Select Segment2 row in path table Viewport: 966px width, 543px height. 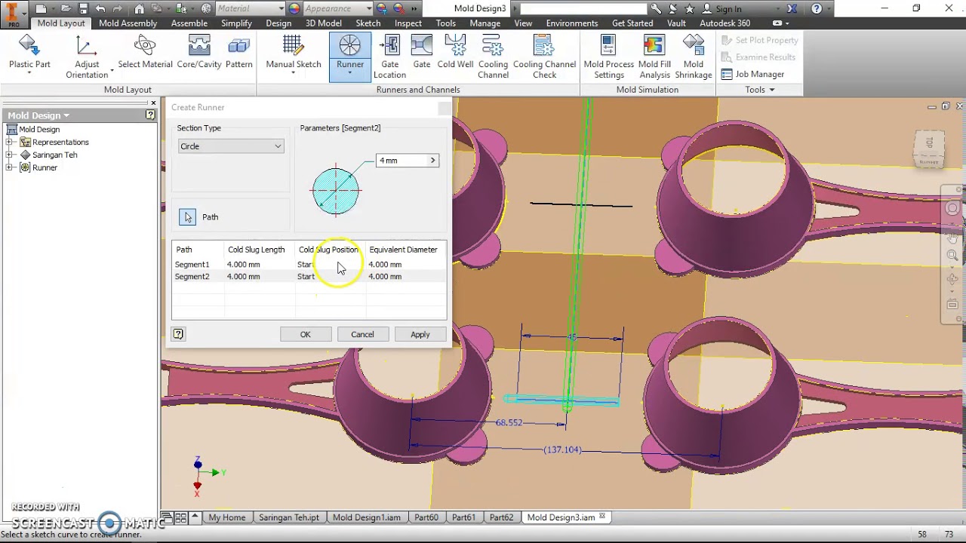coord(309,277)
